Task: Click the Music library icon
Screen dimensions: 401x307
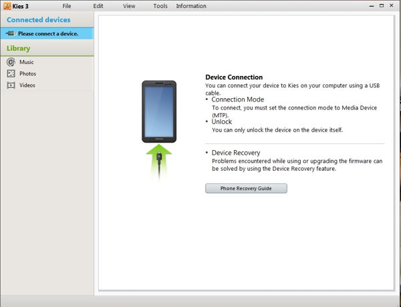Action: [11, 62]
